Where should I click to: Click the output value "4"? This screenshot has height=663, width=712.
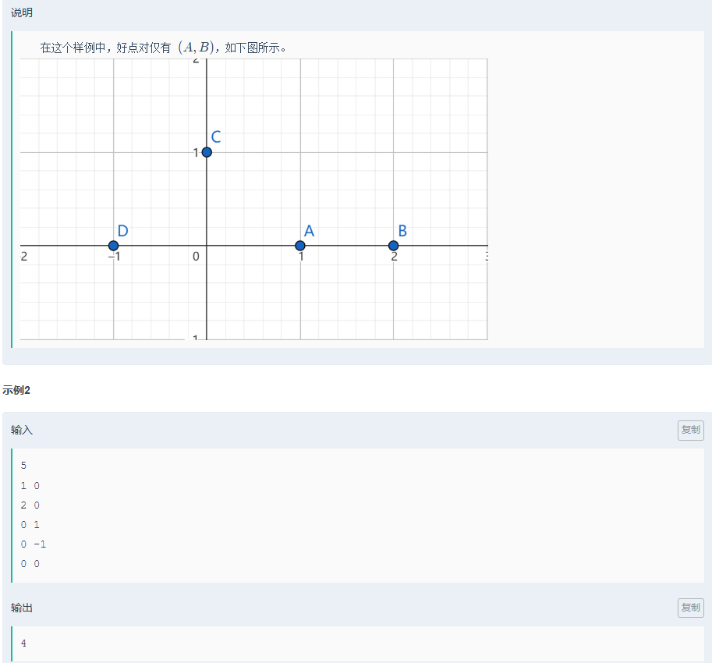tap(23, 643)
